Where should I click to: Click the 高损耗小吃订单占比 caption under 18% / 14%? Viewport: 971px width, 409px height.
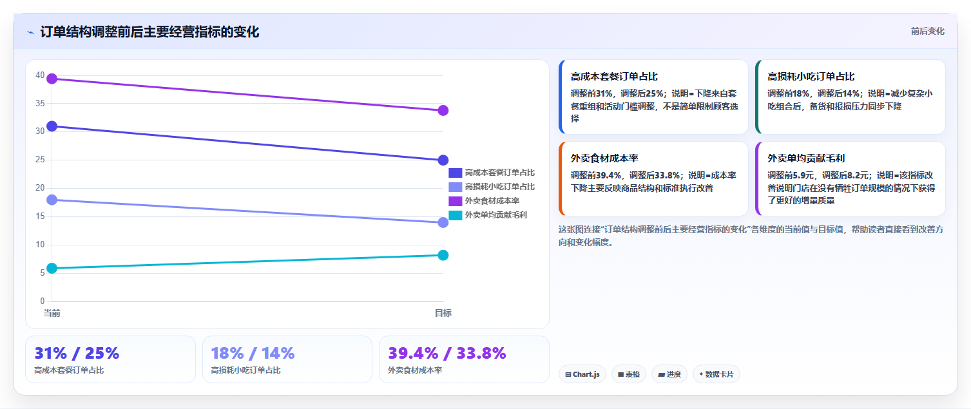245,370
